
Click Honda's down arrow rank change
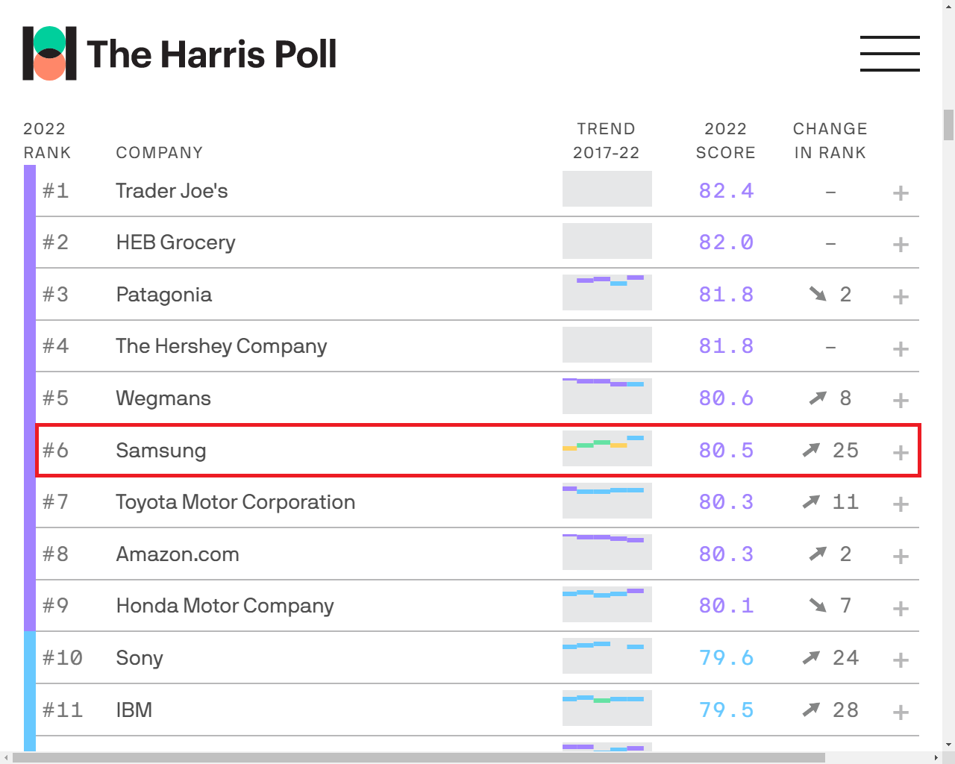click(x=818, y=605)
